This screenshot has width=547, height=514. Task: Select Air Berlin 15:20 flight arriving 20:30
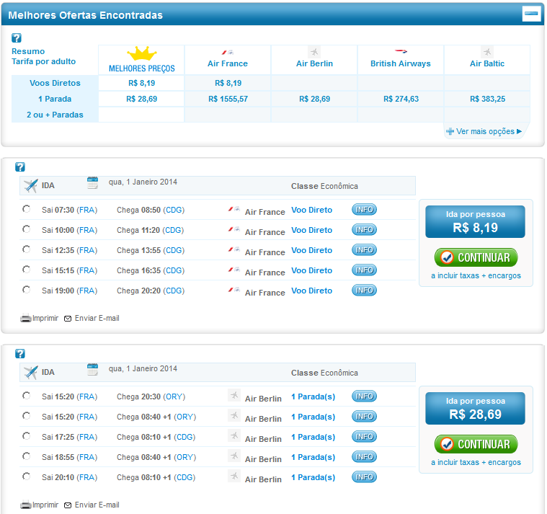26,396
